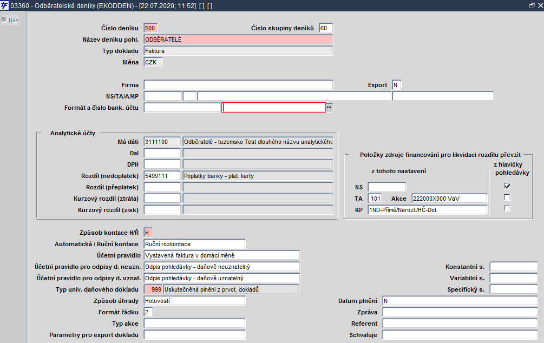Screen dimensions: 544x343
Task: Expand the Způsob úhrady combo box
Action: pyautogui.click(x=194, y=301)
